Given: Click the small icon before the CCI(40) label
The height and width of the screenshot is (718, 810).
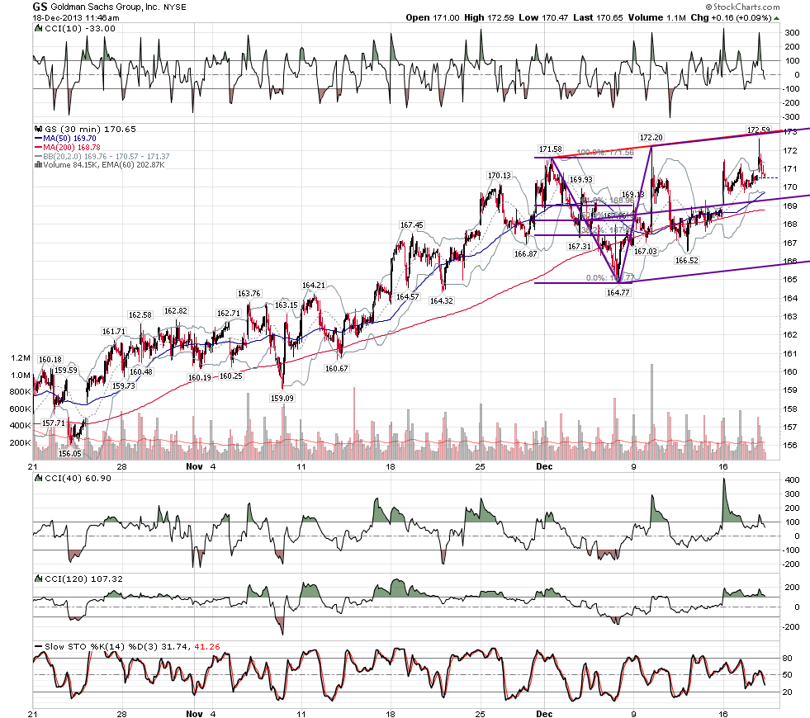Looking at the screenshot, I should (x=38, y=479).
